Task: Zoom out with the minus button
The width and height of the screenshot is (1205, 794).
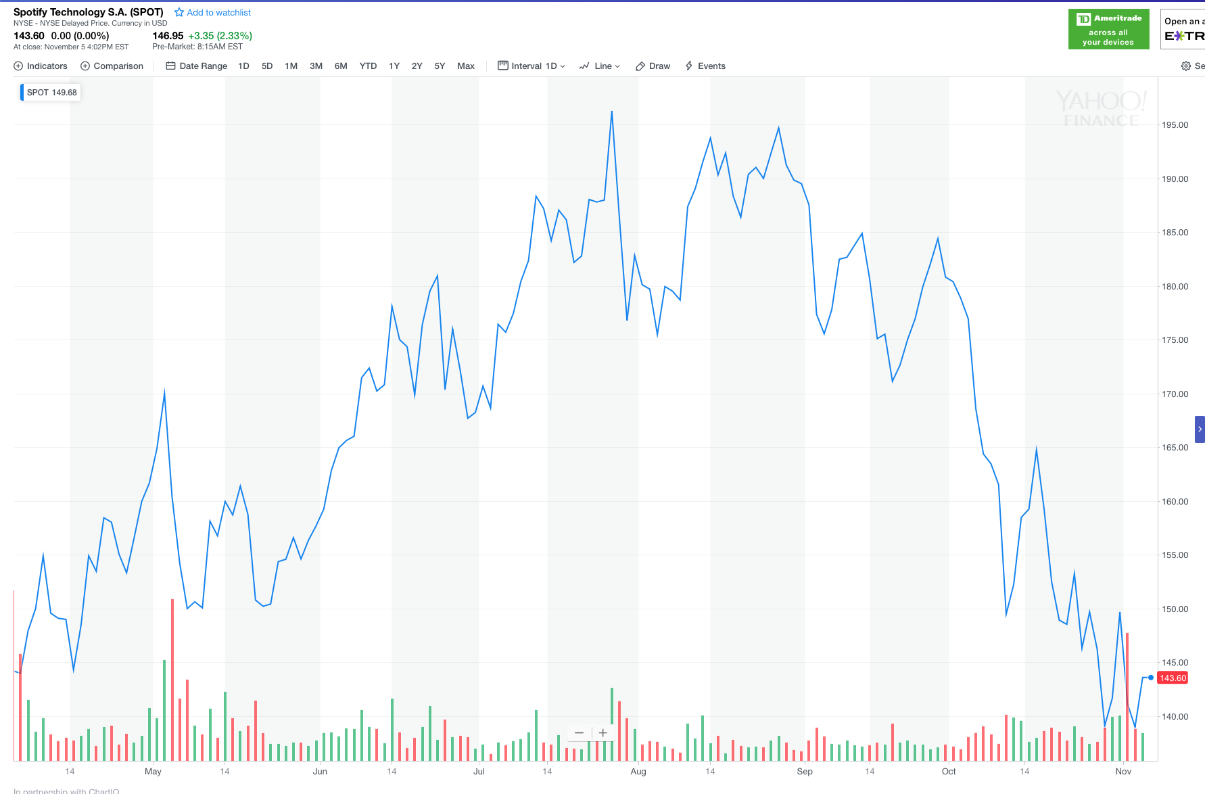Action: pos(579,733)
